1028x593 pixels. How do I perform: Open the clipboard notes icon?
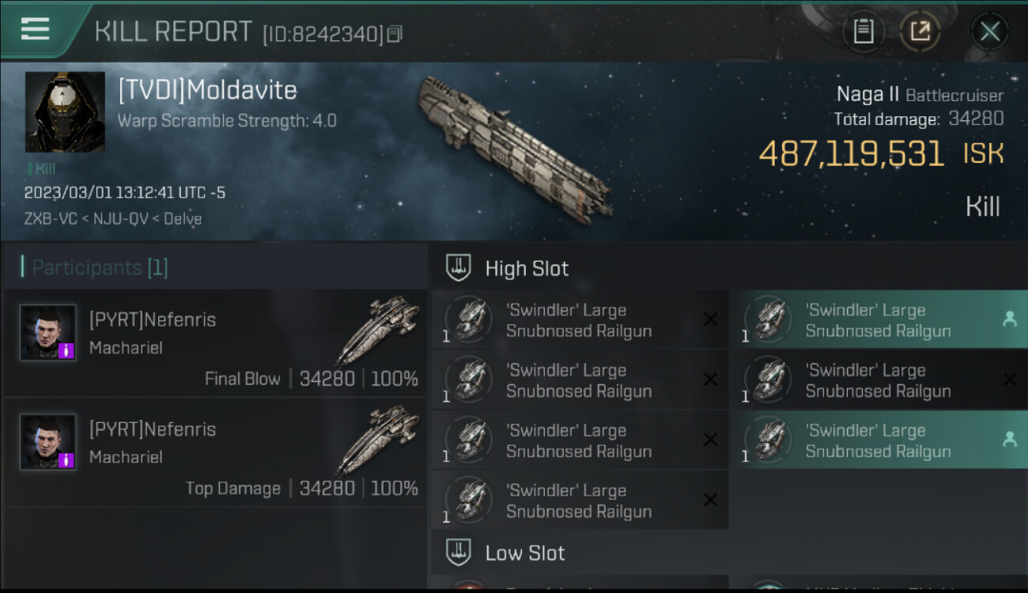[864, 32]
